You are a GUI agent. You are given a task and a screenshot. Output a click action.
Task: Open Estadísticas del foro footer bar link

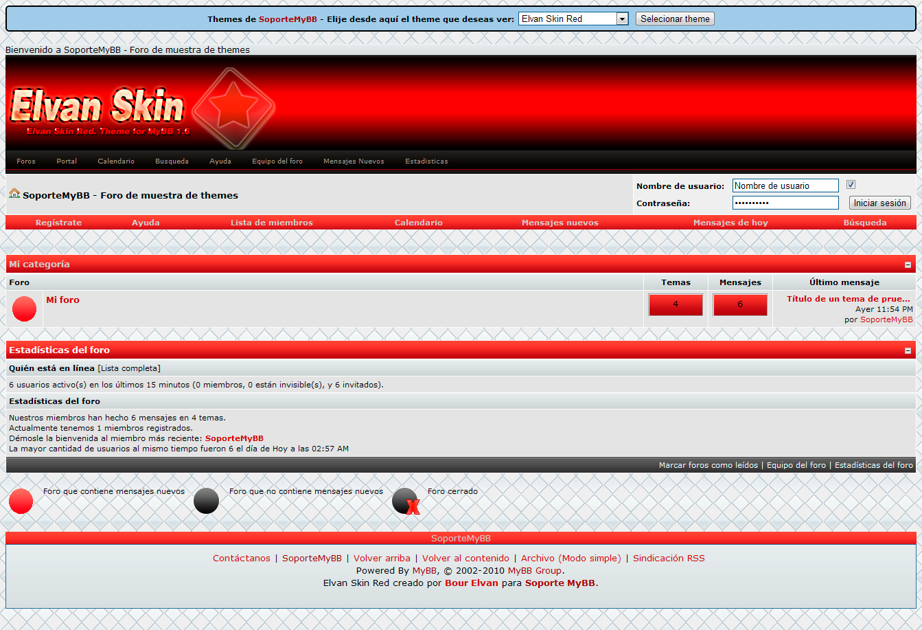coord(874,465)
